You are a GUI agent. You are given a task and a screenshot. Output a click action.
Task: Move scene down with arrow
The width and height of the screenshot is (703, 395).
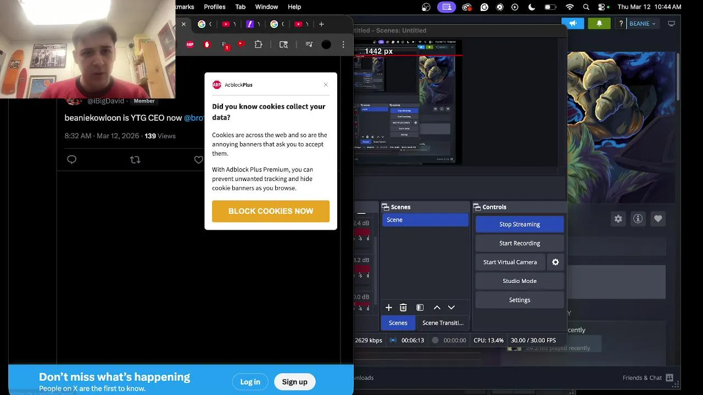[x=451, y=308]
